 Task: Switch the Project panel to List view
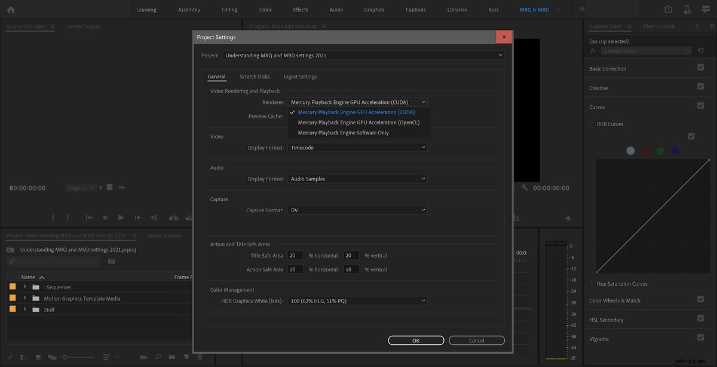click(x=24, y=357)
